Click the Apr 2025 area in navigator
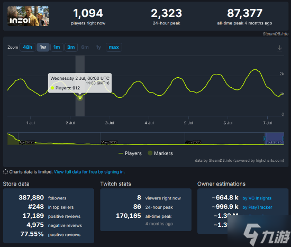Image resolution: width=291 pixels, height=247 pixels. point(27,142)
